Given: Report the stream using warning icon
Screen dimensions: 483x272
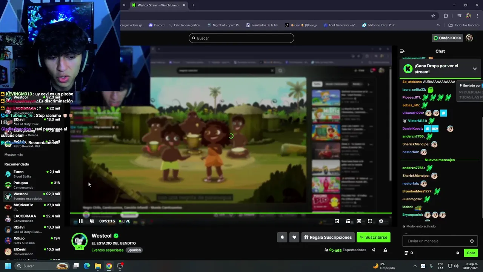Looking at the screenshot, I should 385,250.
